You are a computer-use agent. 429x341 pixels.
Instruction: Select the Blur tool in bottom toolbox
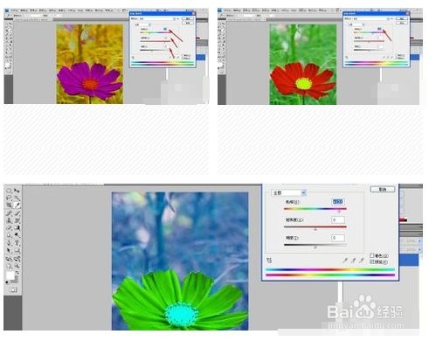point(9,235)
